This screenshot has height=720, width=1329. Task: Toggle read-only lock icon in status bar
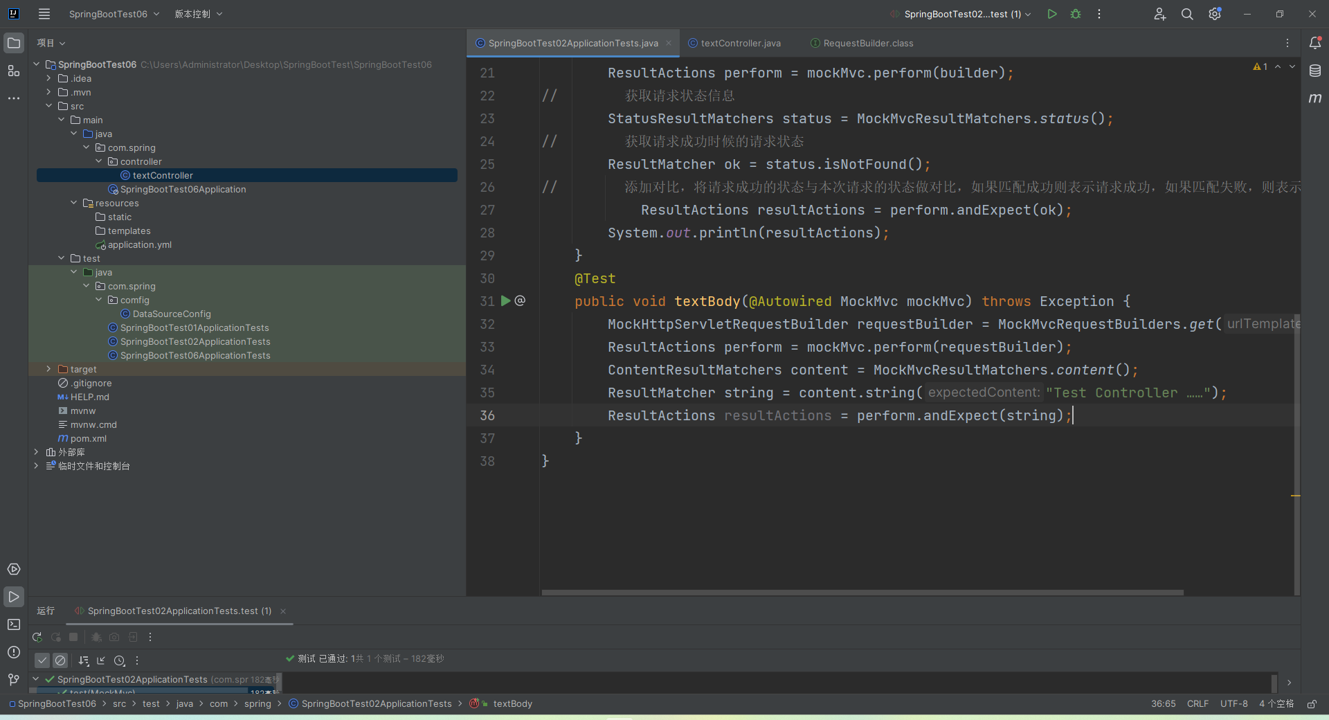1312,703
